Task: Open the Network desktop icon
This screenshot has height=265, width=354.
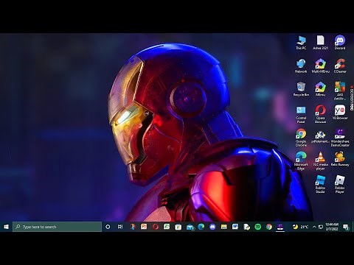Action: [x=301, y=66]
